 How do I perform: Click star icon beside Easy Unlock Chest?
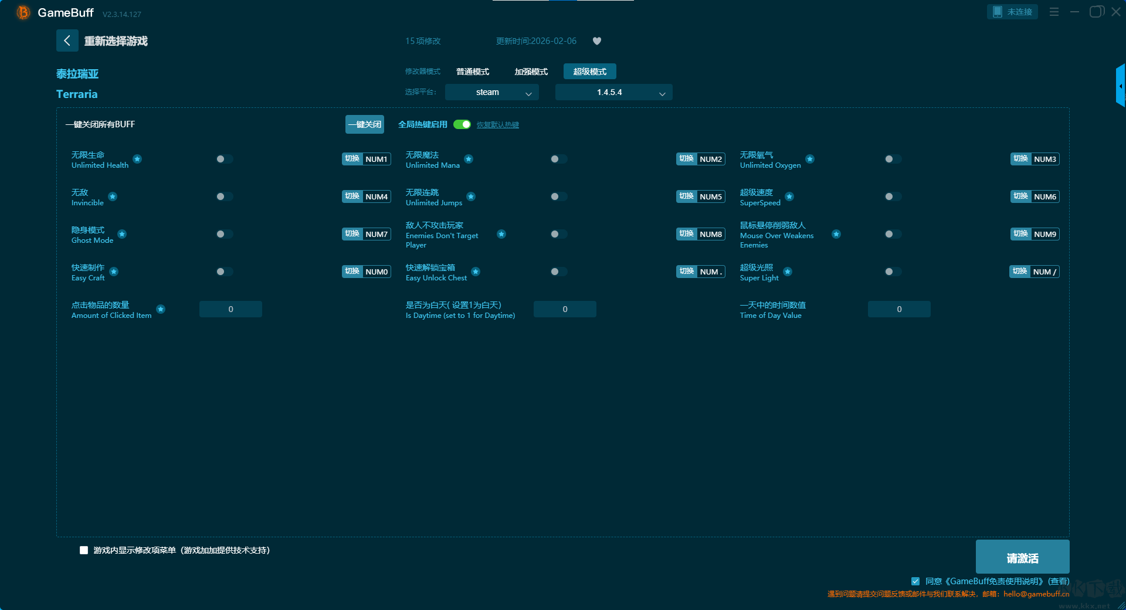tap(476, 272)
